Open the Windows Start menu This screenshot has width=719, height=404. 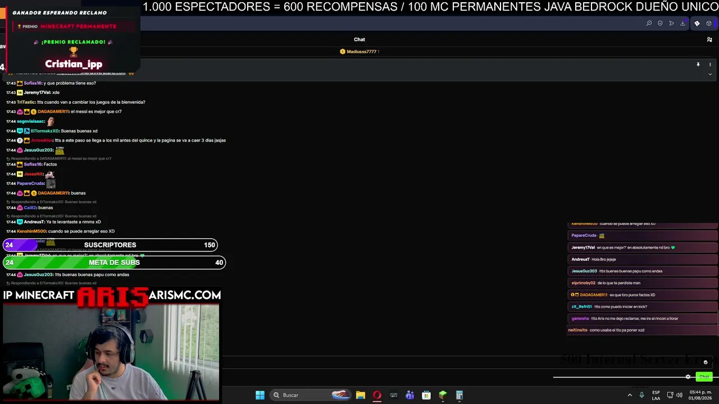point(260,395)
